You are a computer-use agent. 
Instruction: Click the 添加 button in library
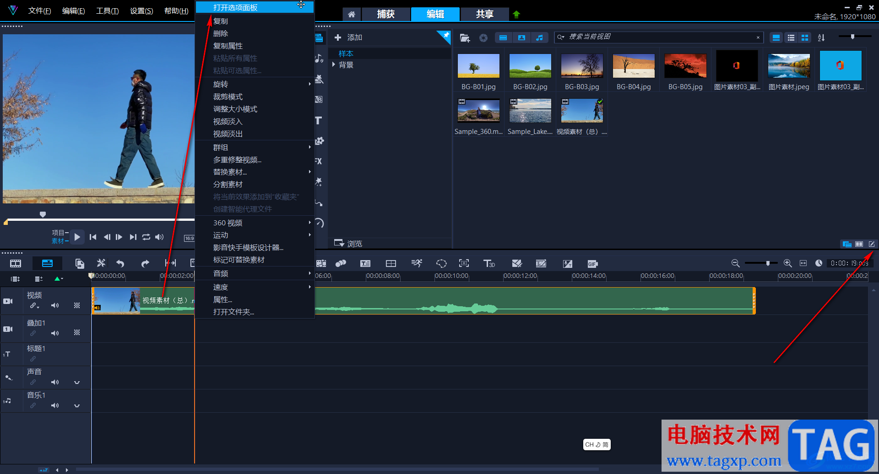[348, 37]
